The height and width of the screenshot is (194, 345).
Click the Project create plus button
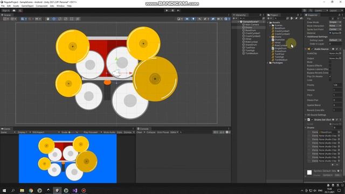click(269, 18)
